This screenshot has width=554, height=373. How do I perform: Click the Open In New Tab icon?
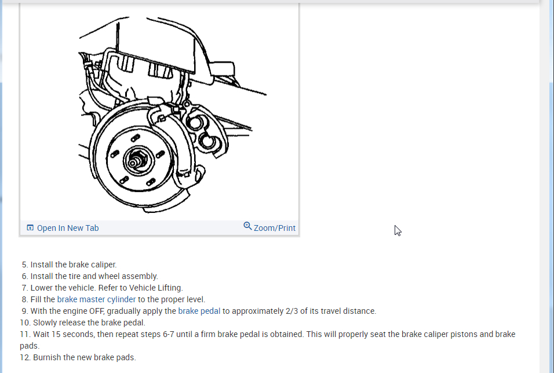click(x=30, y=228)
